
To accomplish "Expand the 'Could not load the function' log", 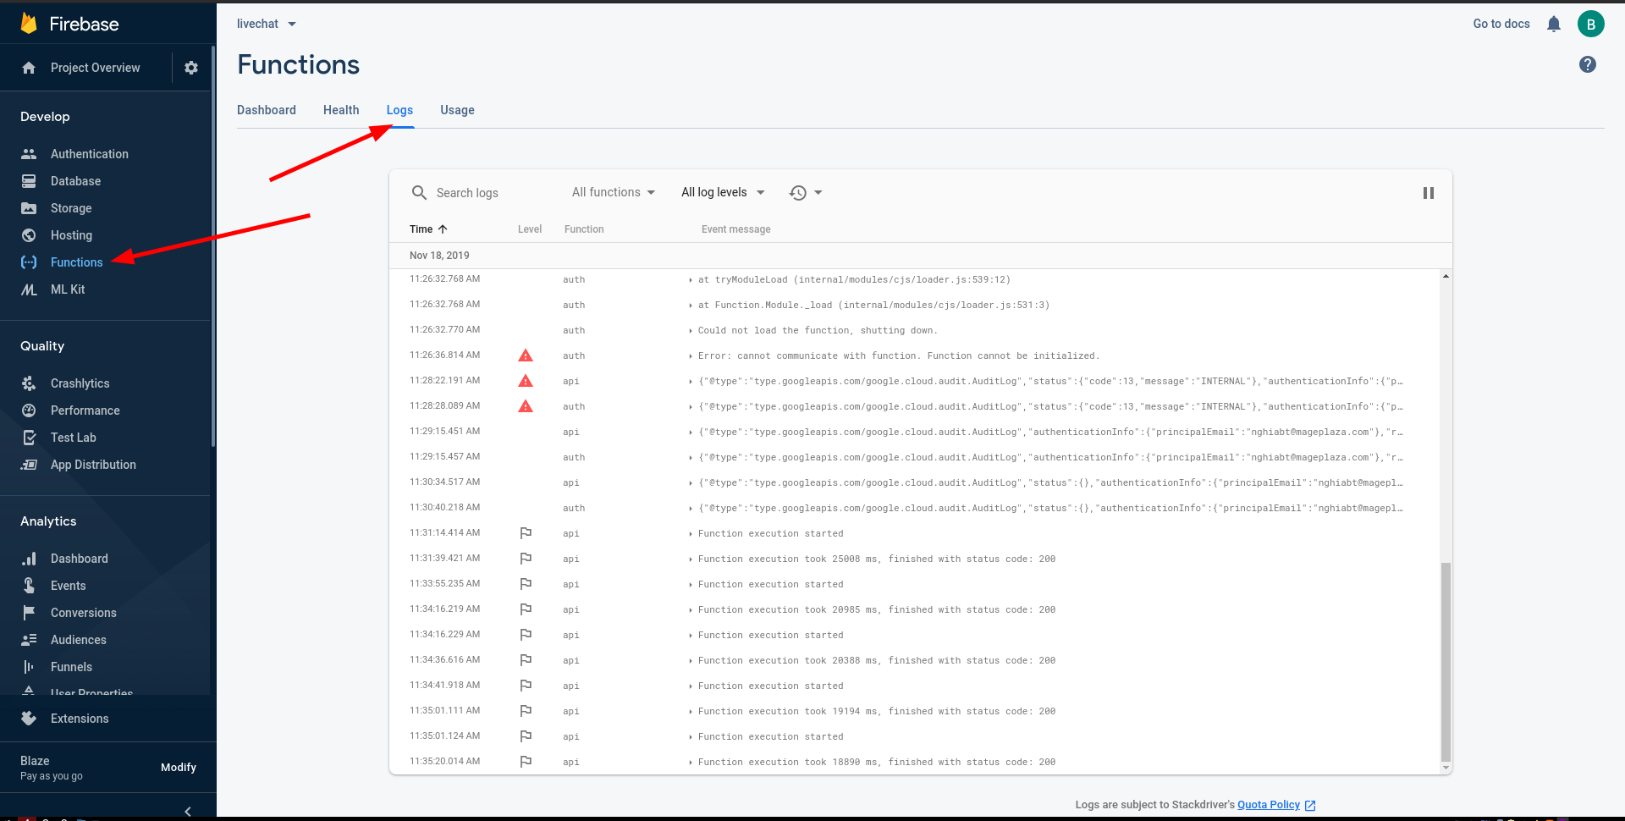I will 691,331.
